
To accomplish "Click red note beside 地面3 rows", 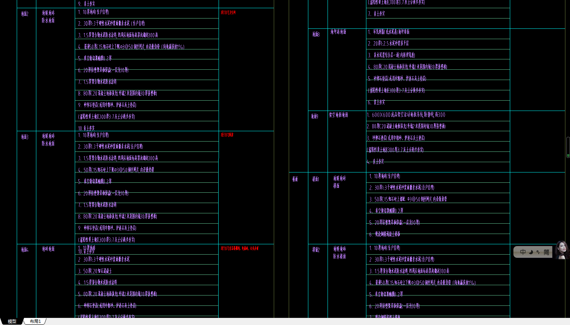I will [227, 135].
